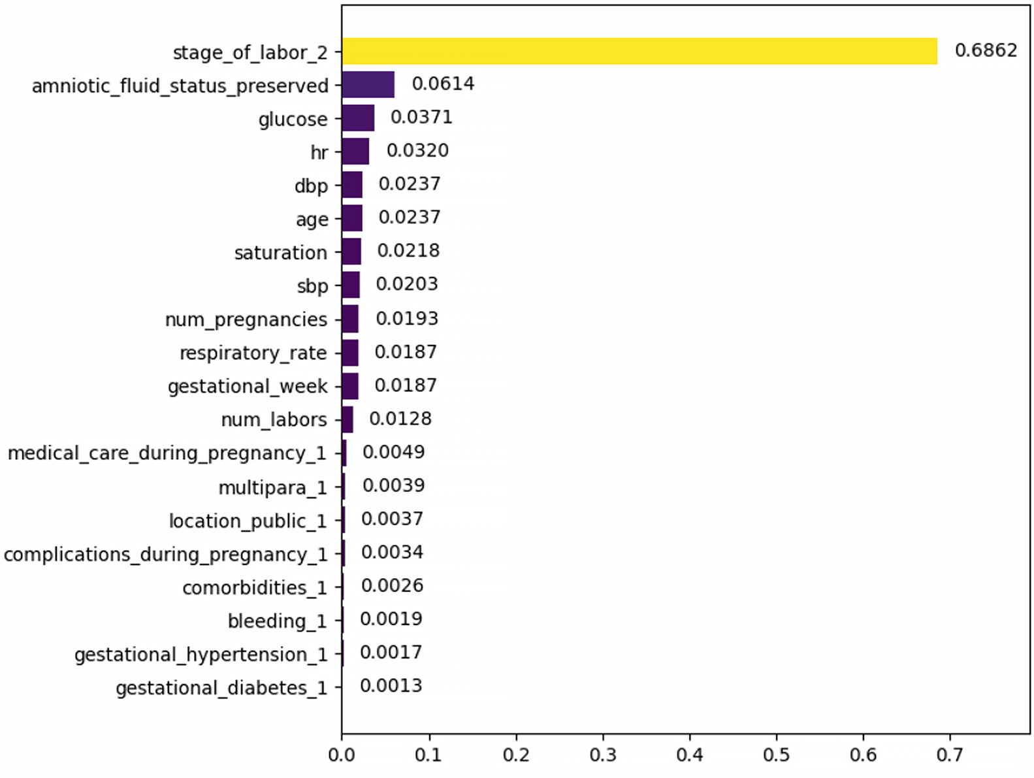Click the gestational_week bar

coord(350,385)
